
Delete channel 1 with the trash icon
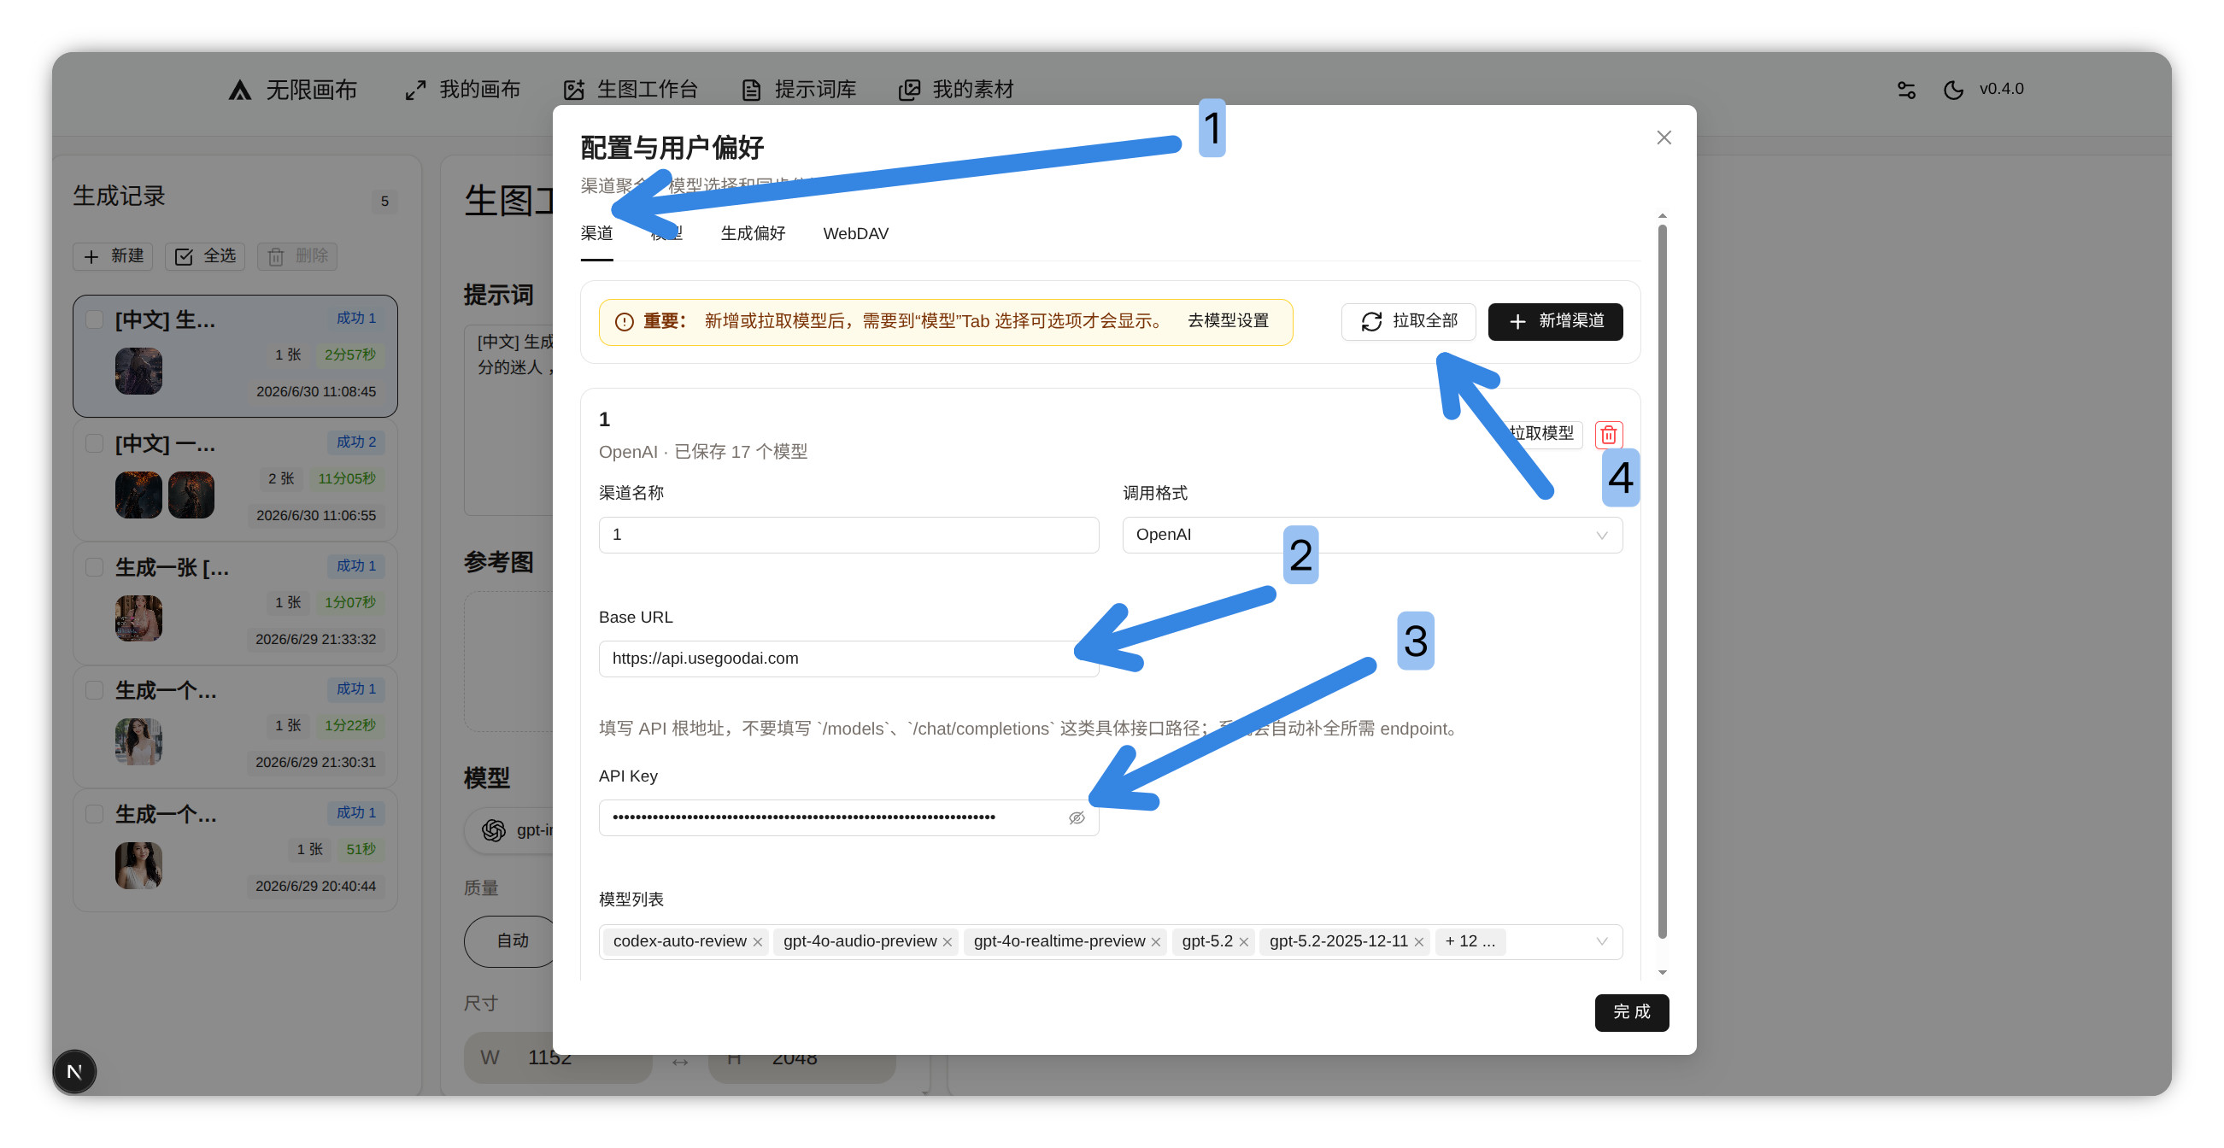coord(1609,434)
